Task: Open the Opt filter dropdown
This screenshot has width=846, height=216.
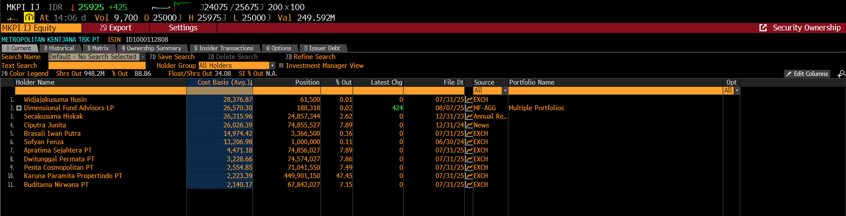Action: (737, 90)
